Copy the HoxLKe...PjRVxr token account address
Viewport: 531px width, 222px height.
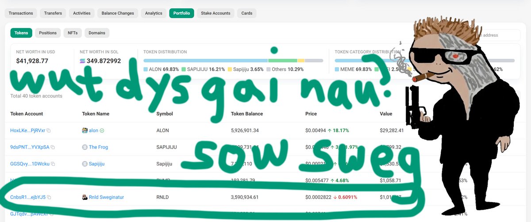(x=49, y=131)
